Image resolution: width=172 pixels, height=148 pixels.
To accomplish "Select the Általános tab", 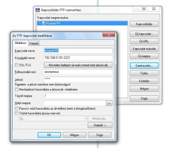I will (x=20, y=43).
